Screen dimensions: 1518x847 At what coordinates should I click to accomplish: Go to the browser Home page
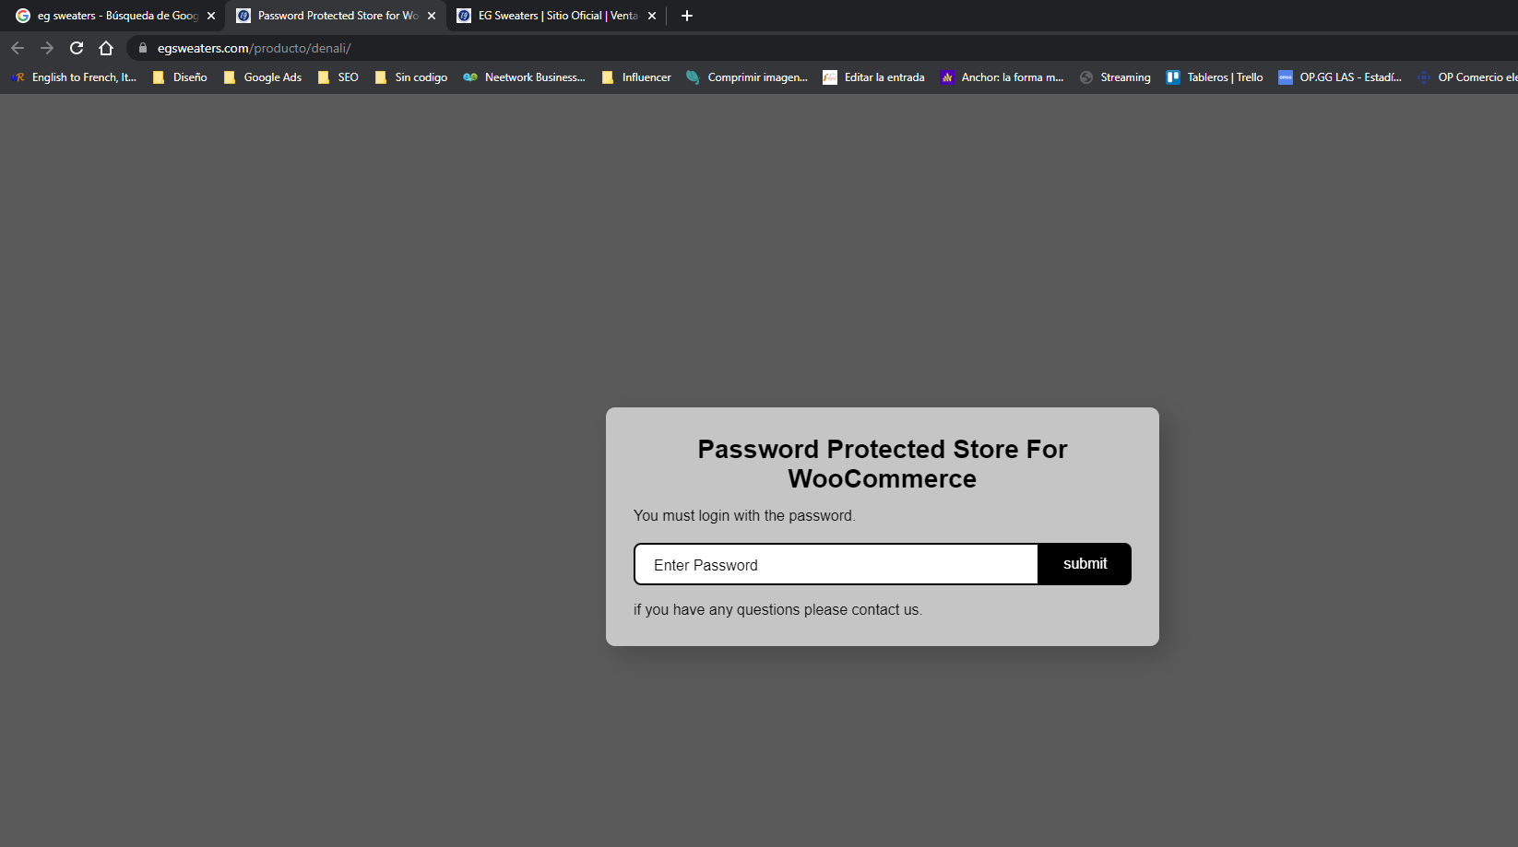106,48
